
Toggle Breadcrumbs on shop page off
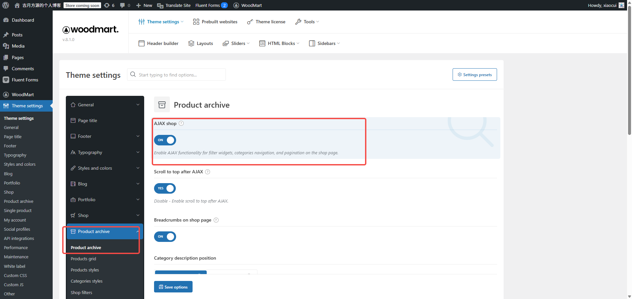pyautogui.click(x=165, y=237)
